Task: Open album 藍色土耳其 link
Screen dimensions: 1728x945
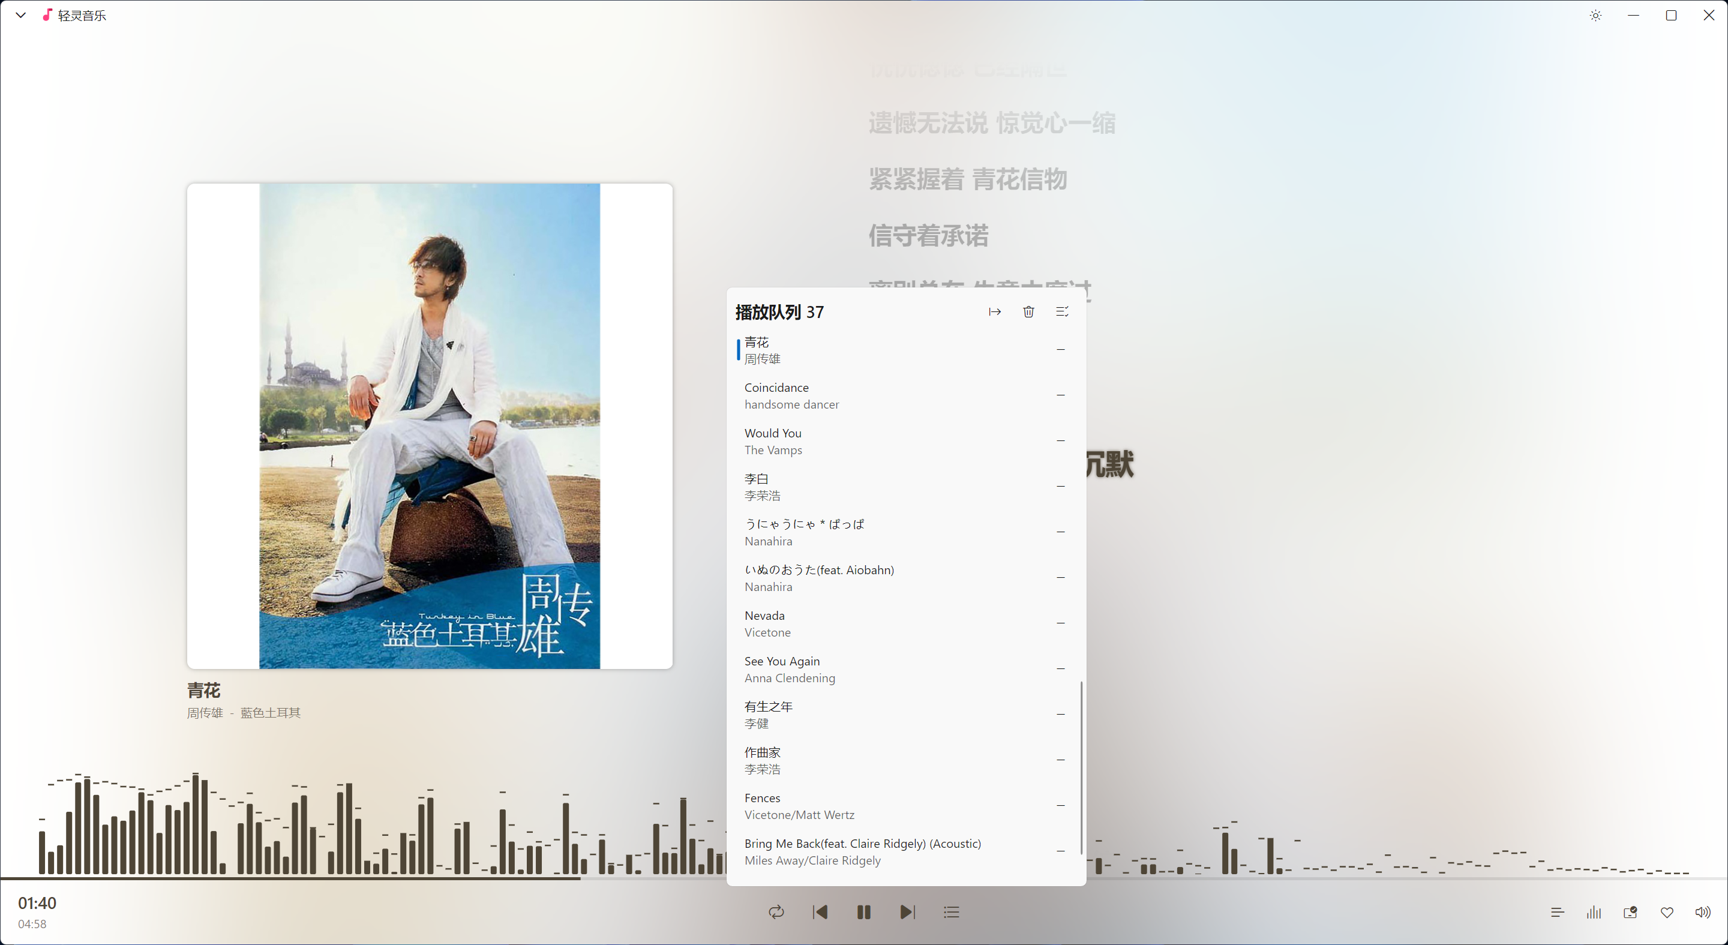Action: click(x=271, y=713)
